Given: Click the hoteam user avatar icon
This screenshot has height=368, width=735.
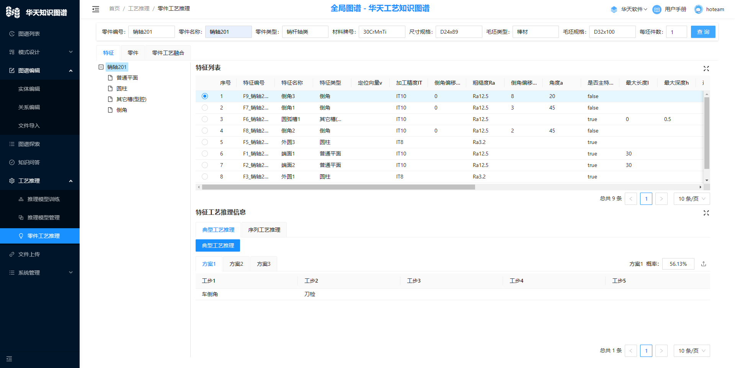Looking at the screenshot, I should coord(698,10).
